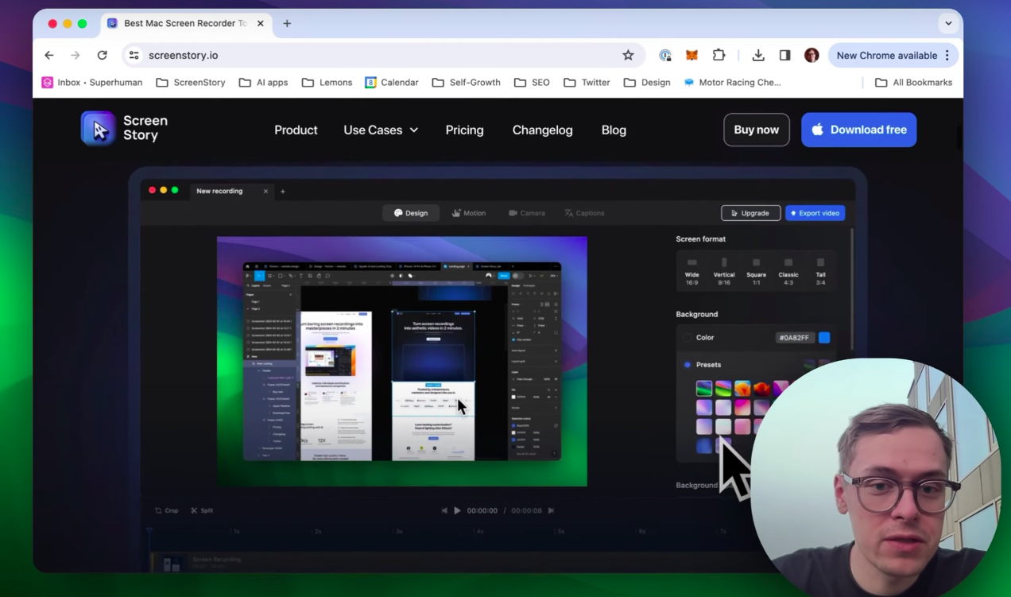
Task: Open the MetaMask fox extension
Action: click(x=692, y=56)
